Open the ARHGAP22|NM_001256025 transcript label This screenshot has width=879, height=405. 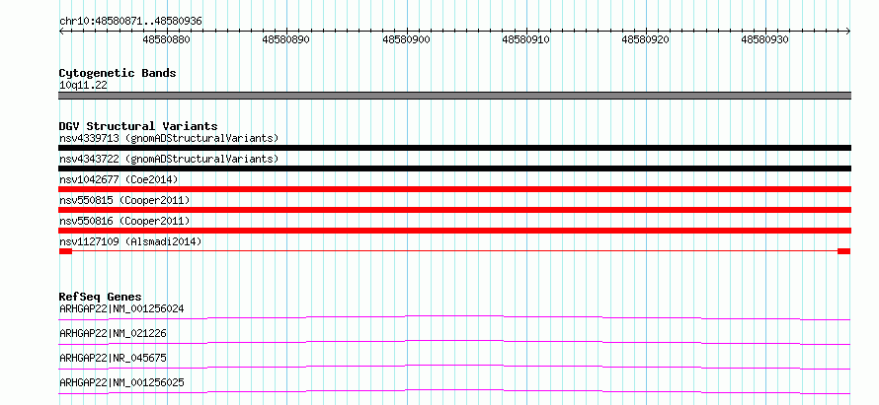point(121,382)
